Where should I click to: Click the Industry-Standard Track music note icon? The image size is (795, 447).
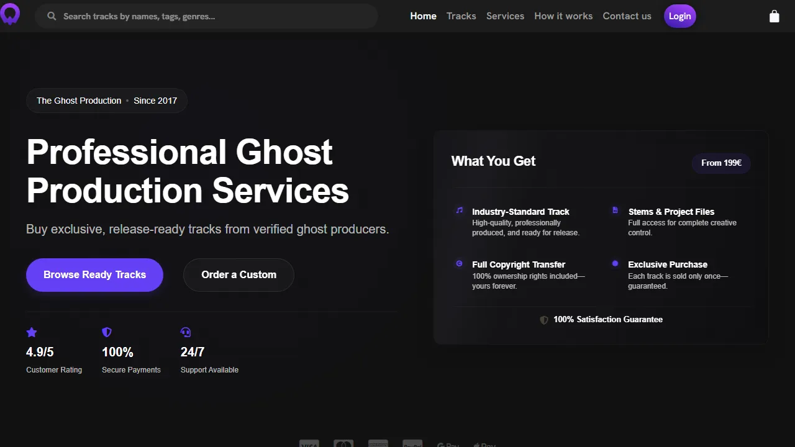coord(459,210)
